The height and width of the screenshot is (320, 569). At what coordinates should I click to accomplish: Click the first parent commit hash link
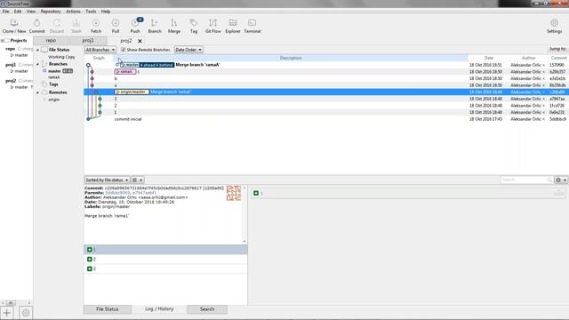pos(117,193)
